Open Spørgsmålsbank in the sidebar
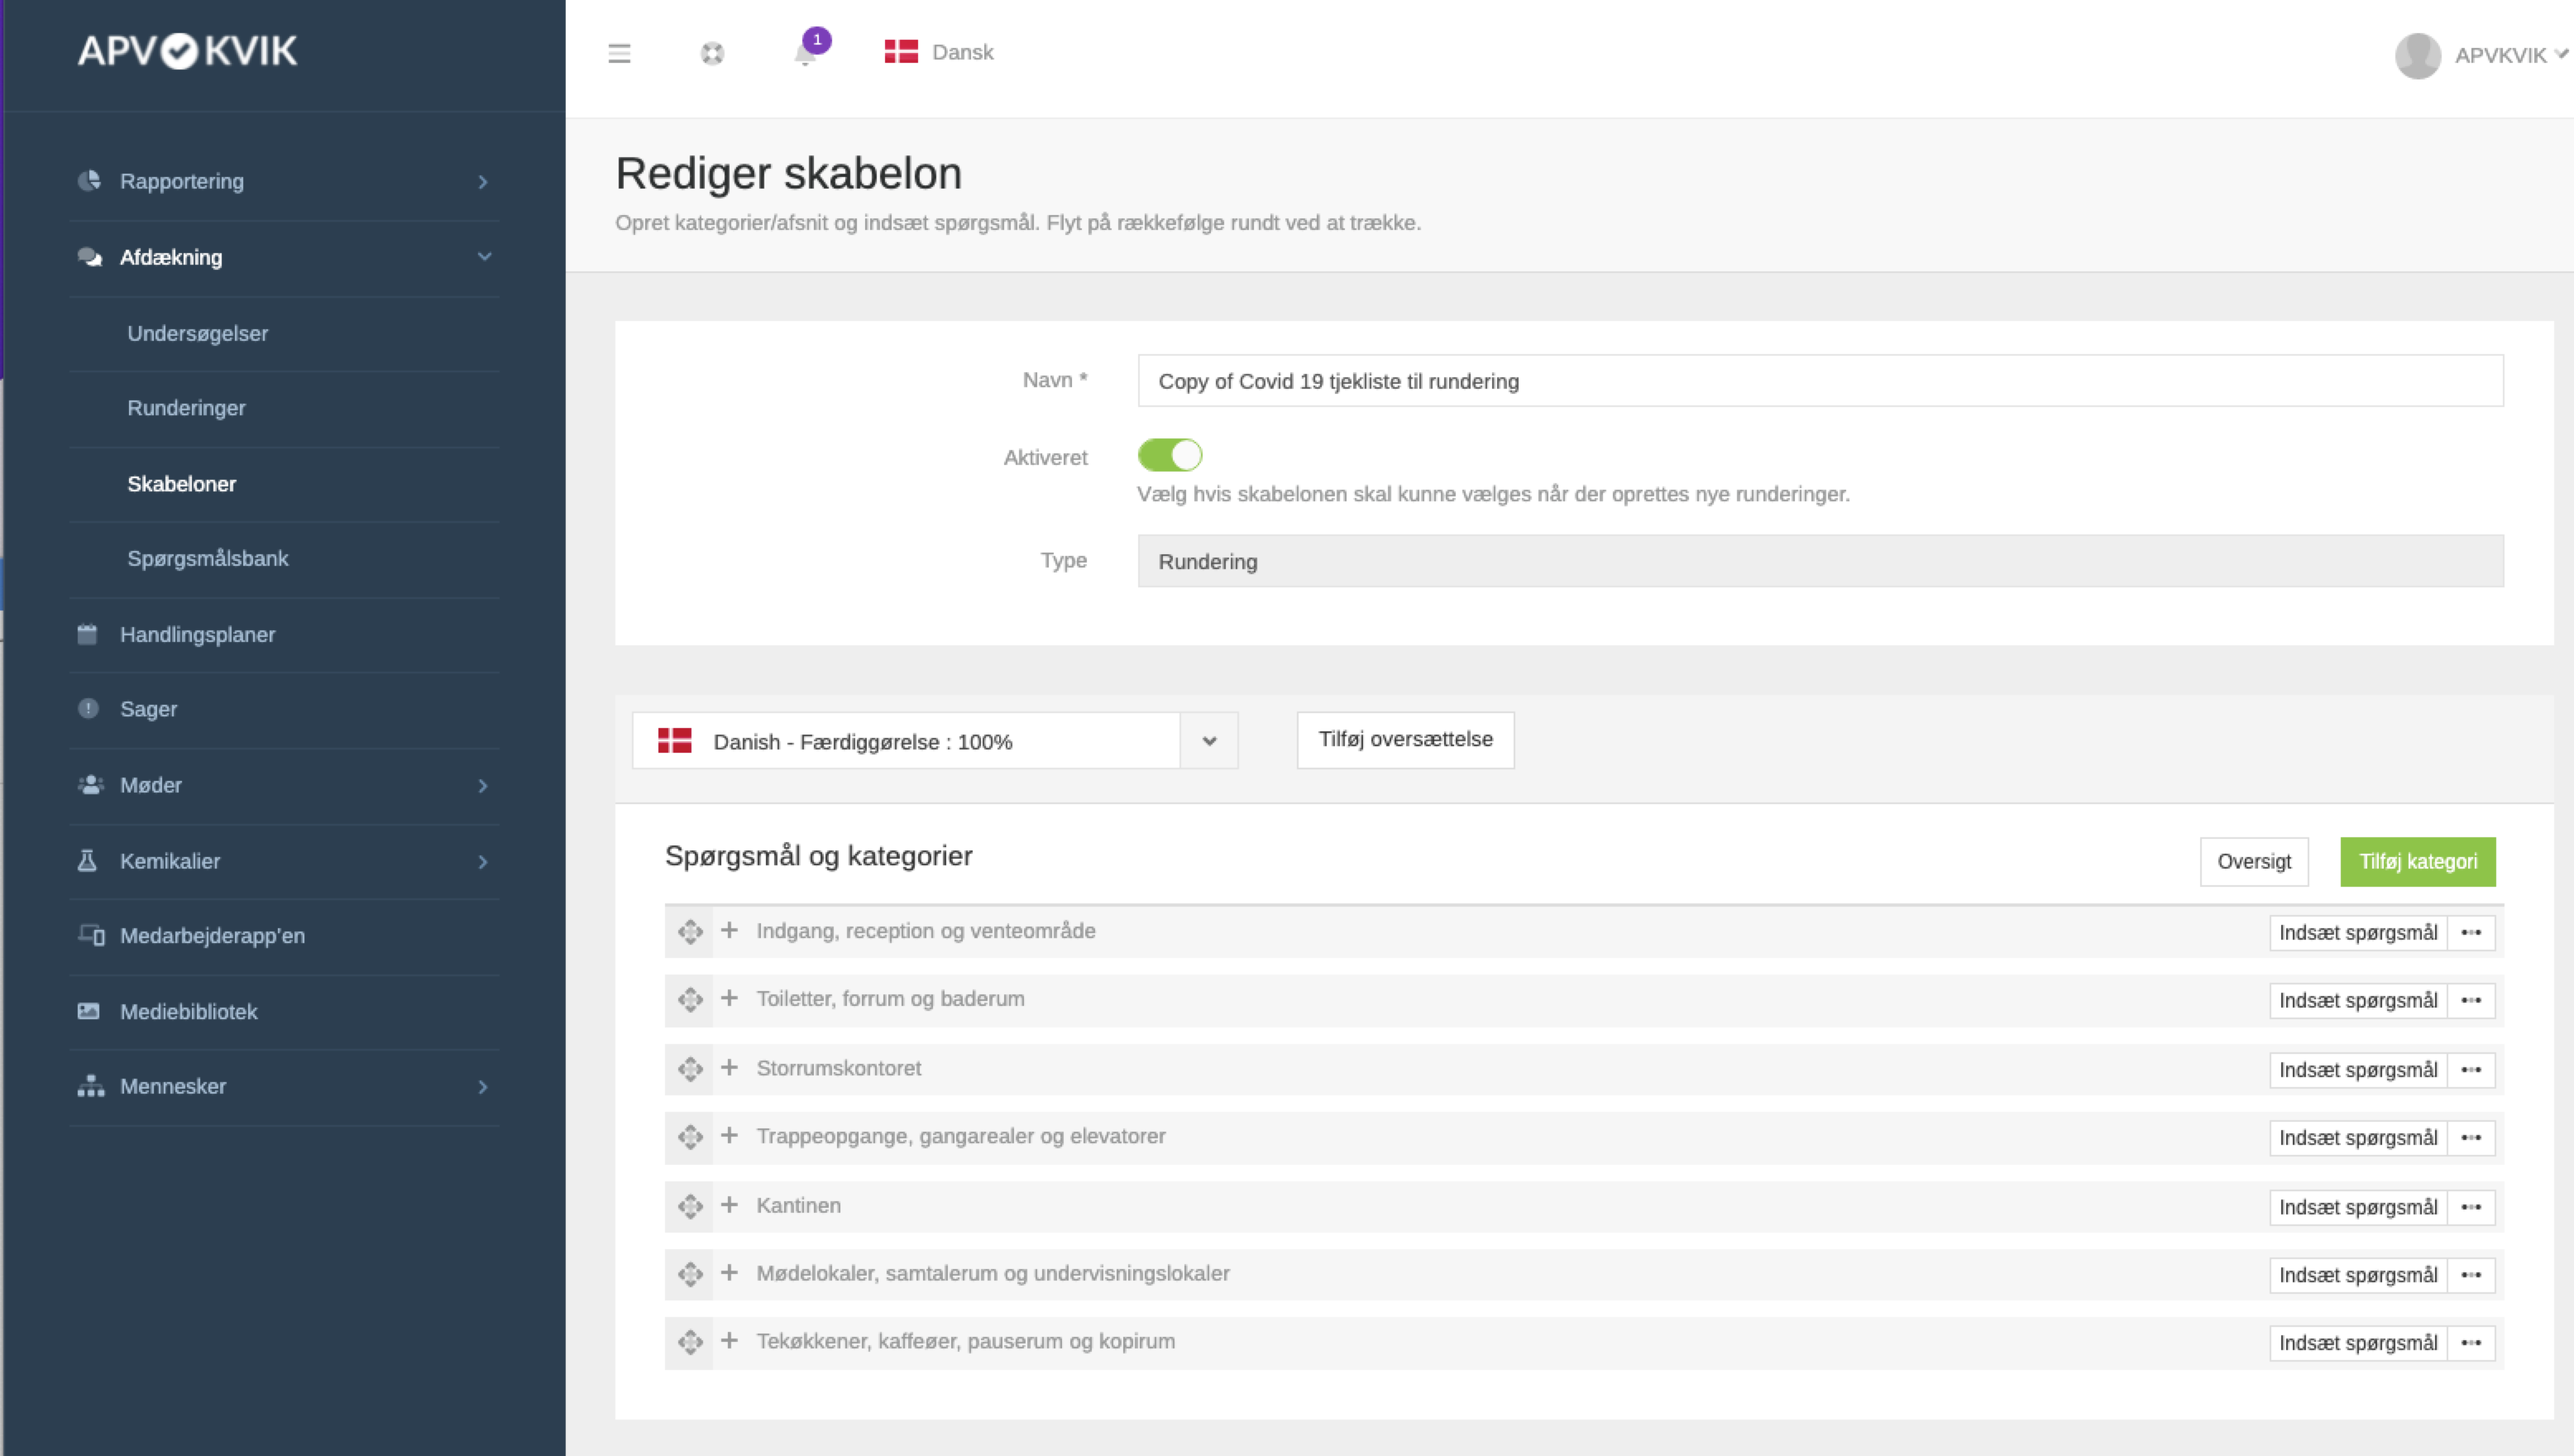Viewport: 2574px width, 1456px height. click(x=208, y=558)
